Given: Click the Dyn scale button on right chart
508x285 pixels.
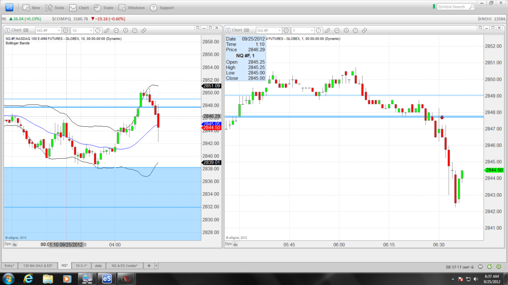Looking at the screenshot, I should 229,244.
